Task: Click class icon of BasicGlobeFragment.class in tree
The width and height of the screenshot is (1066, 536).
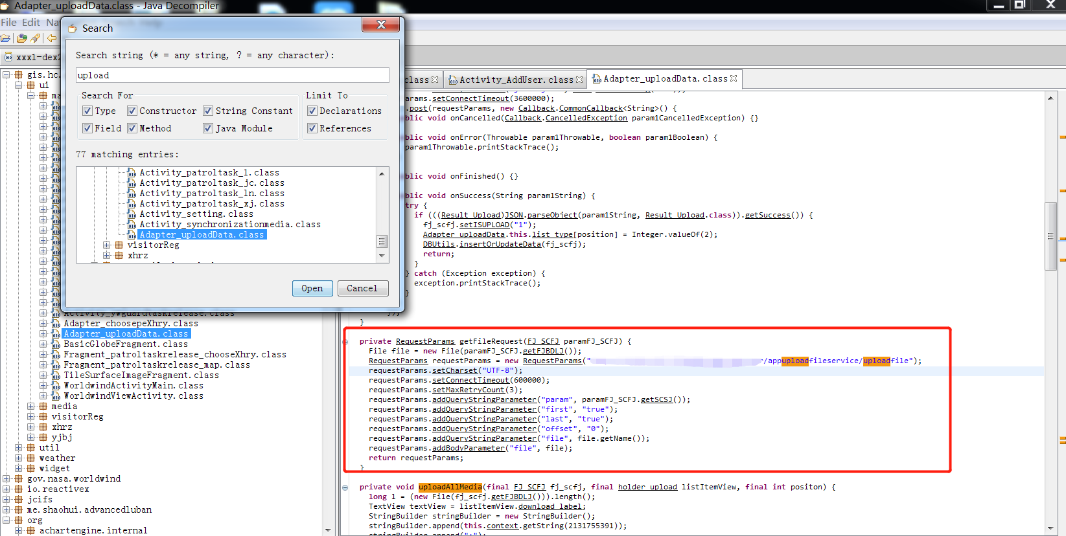Action: pos(56,344)
